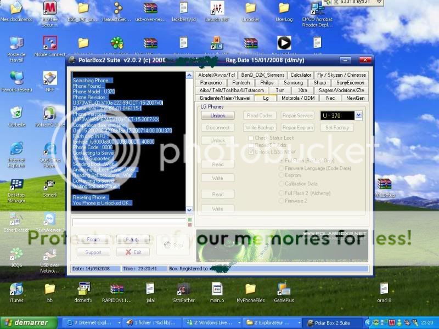Open the Mes documents desktop icon
This screenshot has height=329, width=439.
coord(16,11)
